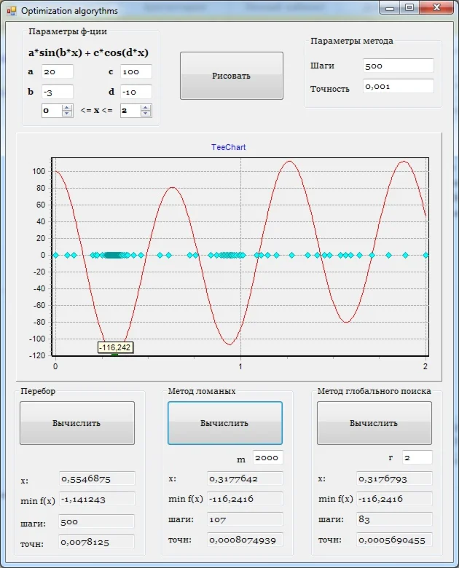Click the r value field
Screen dimensions: 459x568
[x=417, y=458]
